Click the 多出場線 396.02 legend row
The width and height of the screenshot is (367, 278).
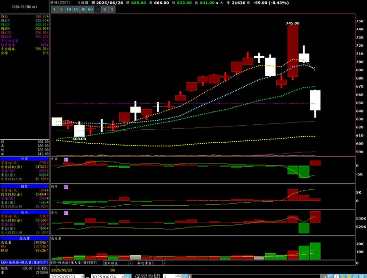coord(25,49)
